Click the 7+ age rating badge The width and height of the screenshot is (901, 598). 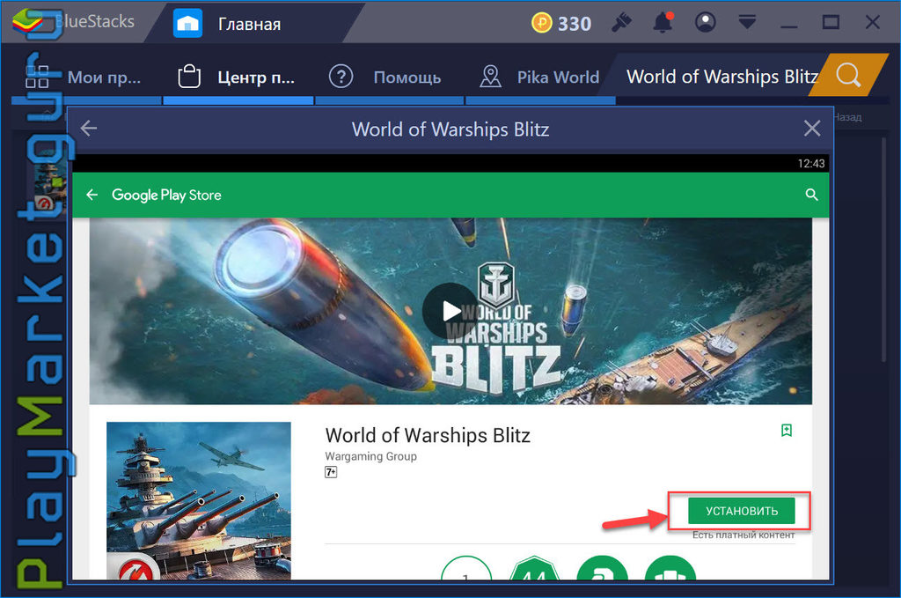point(331,472)
